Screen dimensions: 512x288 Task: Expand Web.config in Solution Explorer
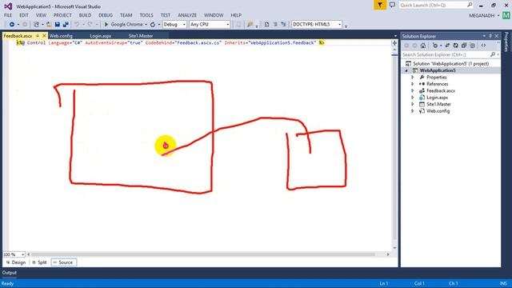[413, 111]
